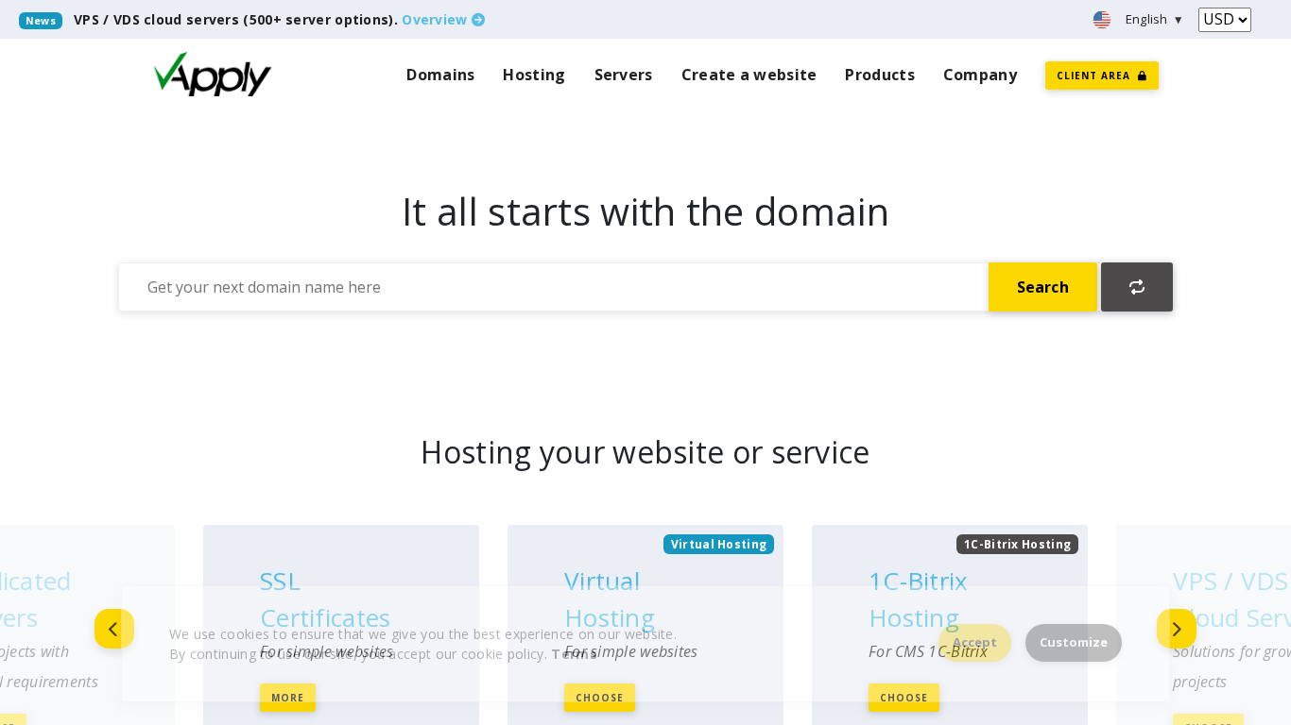The image size is (1291, 725).
Task: Click the Virtual Hosting badge label
Action: 718,545
